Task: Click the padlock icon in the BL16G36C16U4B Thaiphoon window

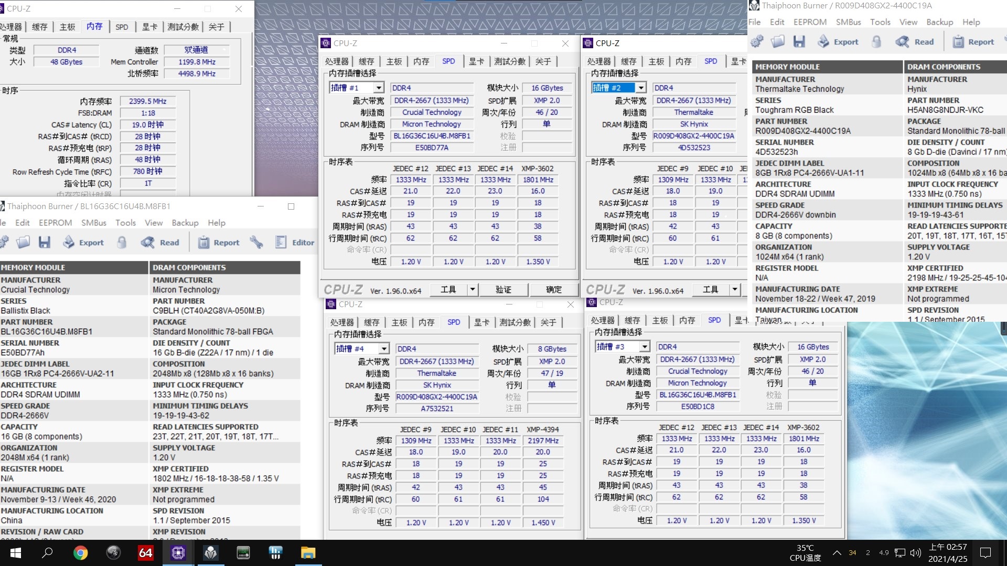Action: coord(122,242)
